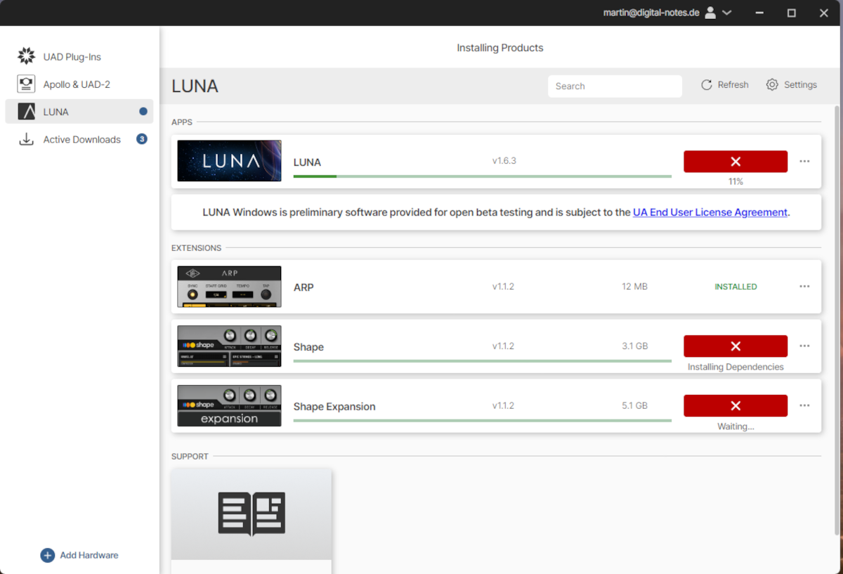Click the ARP extension thumbnail

(229, 287)
